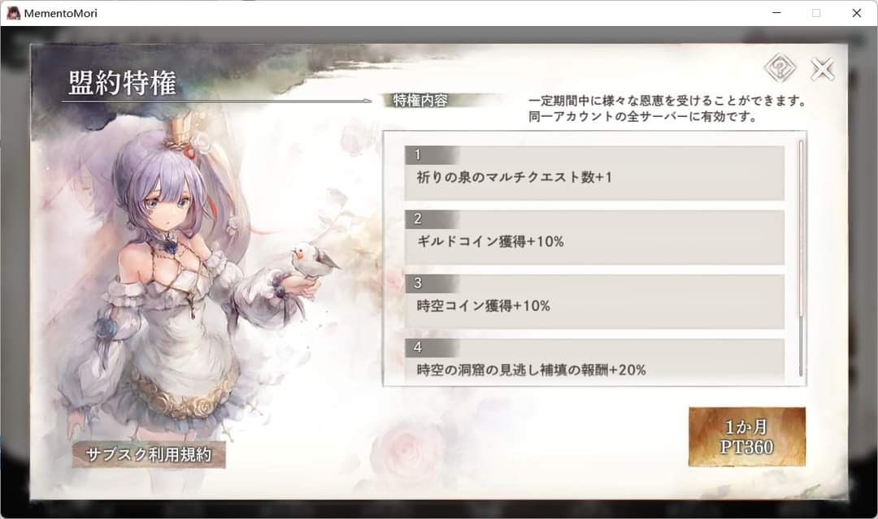This screenshot has width=878, height=519.
Task: Click the 特権内容 section label
Action: click(420, 101)
